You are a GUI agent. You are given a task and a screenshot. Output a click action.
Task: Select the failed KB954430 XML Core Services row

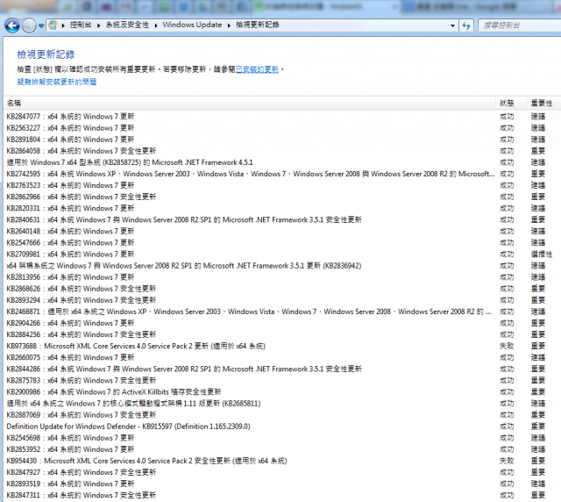coord(280,461)
